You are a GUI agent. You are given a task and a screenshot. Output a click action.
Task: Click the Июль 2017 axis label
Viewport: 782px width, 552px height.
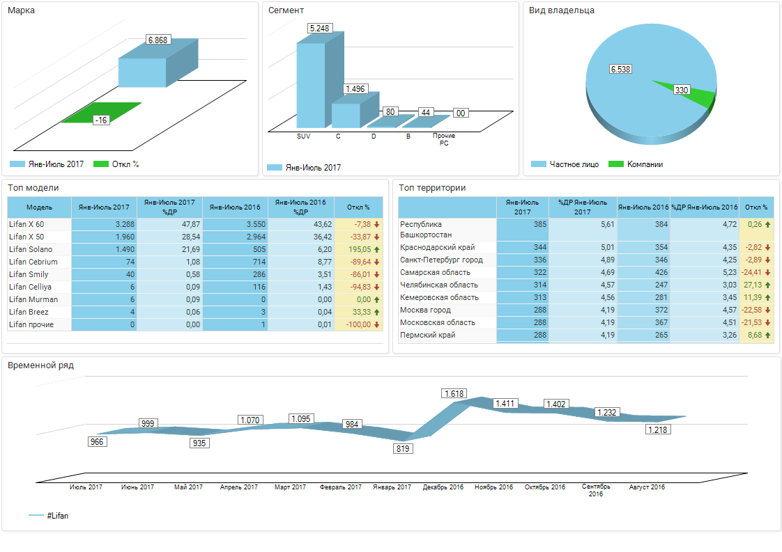click(x=86, y=487)
